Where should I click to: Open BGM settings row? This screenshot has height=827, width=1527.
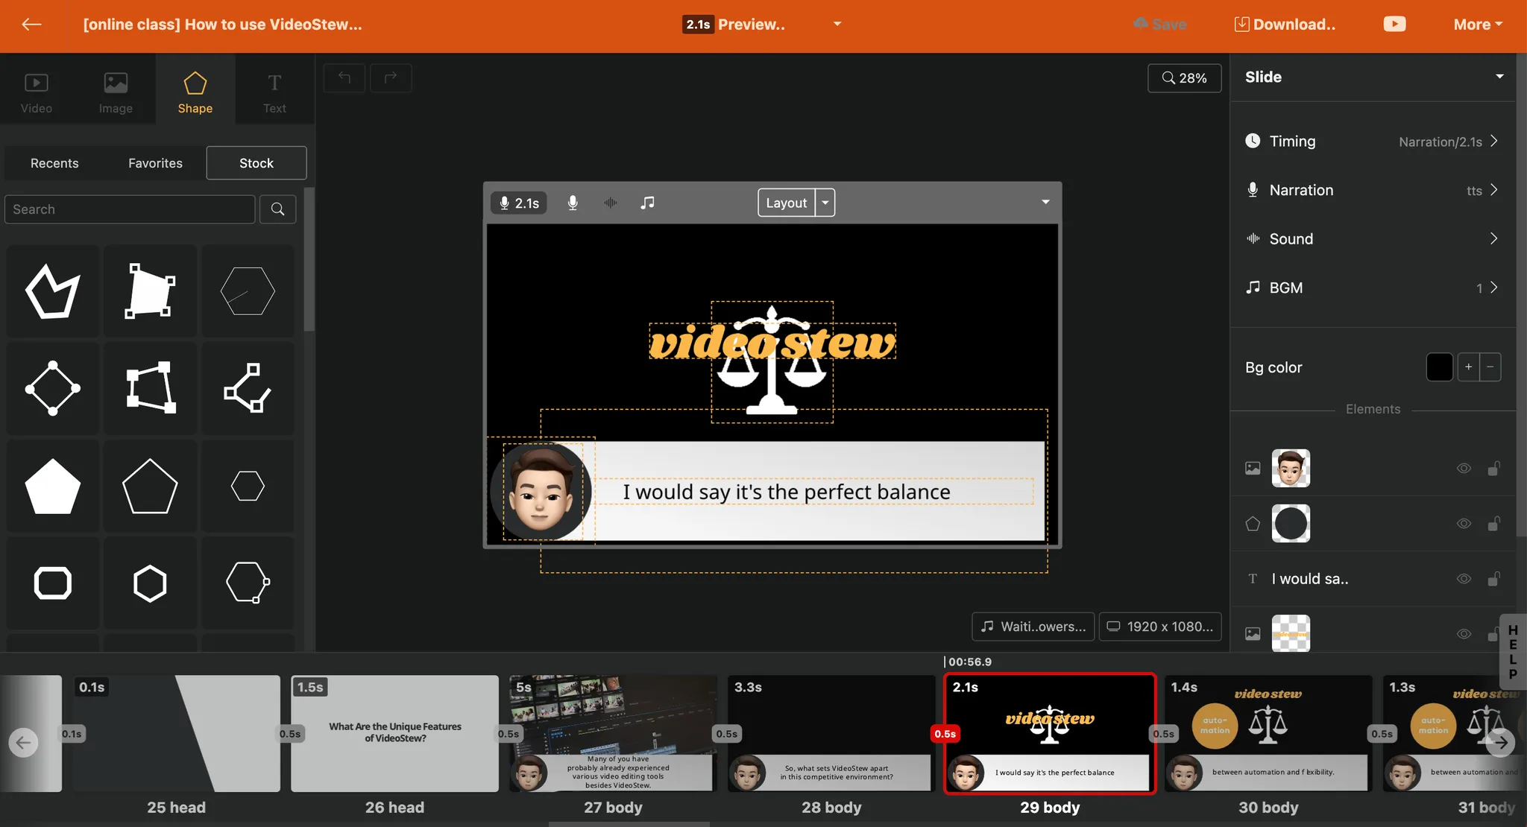tap(1372, 288)
